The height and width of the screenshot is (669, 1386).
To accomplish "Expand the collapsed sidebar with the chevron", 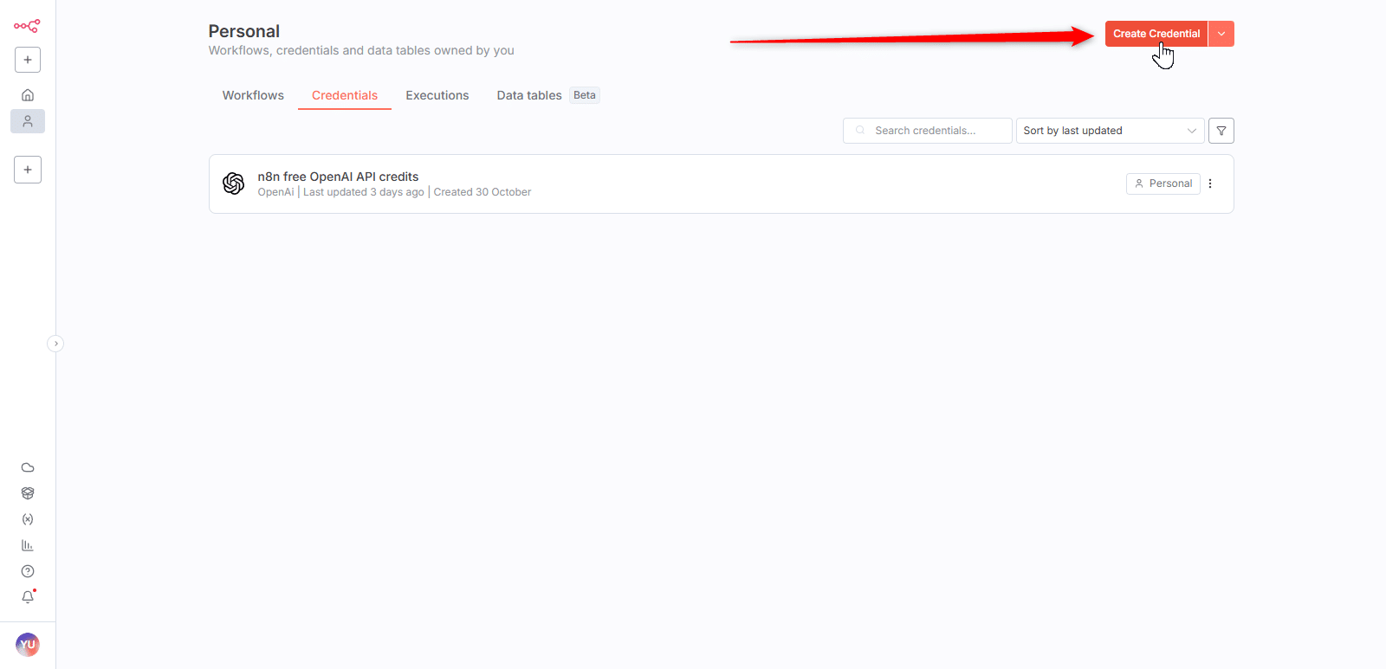I will [55, 344].
